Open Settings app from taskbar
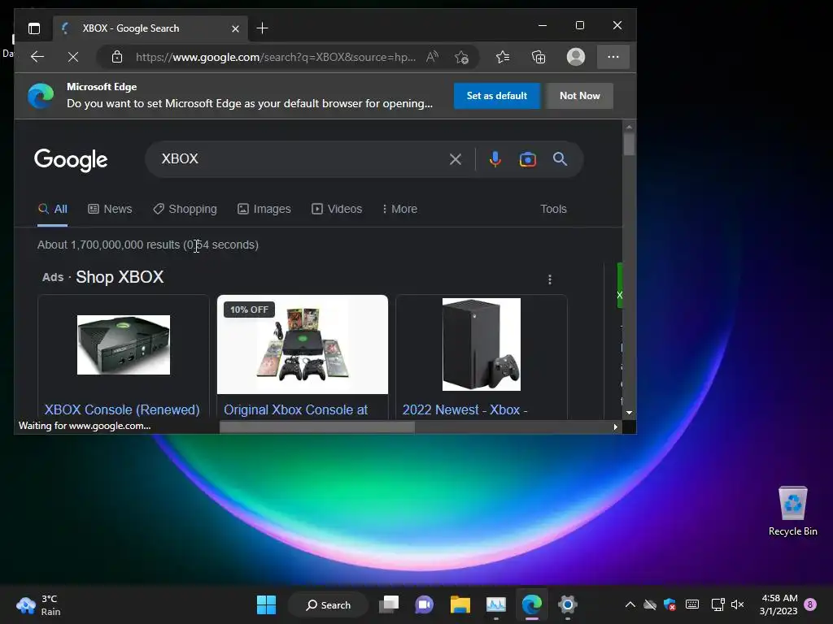 (567, 604)
